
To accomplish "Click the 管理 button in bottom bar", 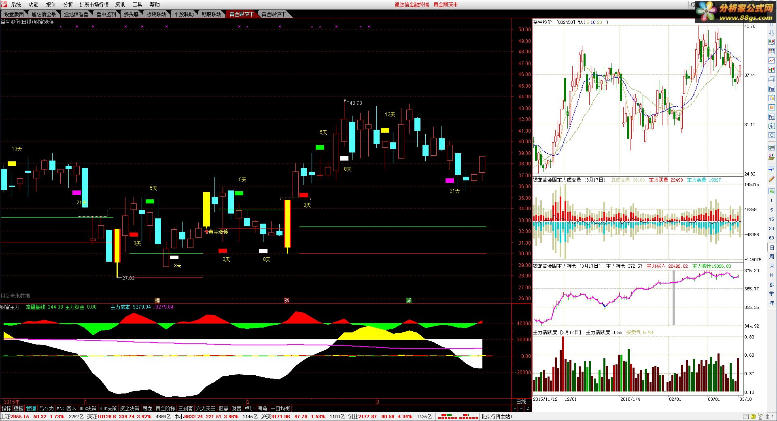I will [x=31, y=408].
